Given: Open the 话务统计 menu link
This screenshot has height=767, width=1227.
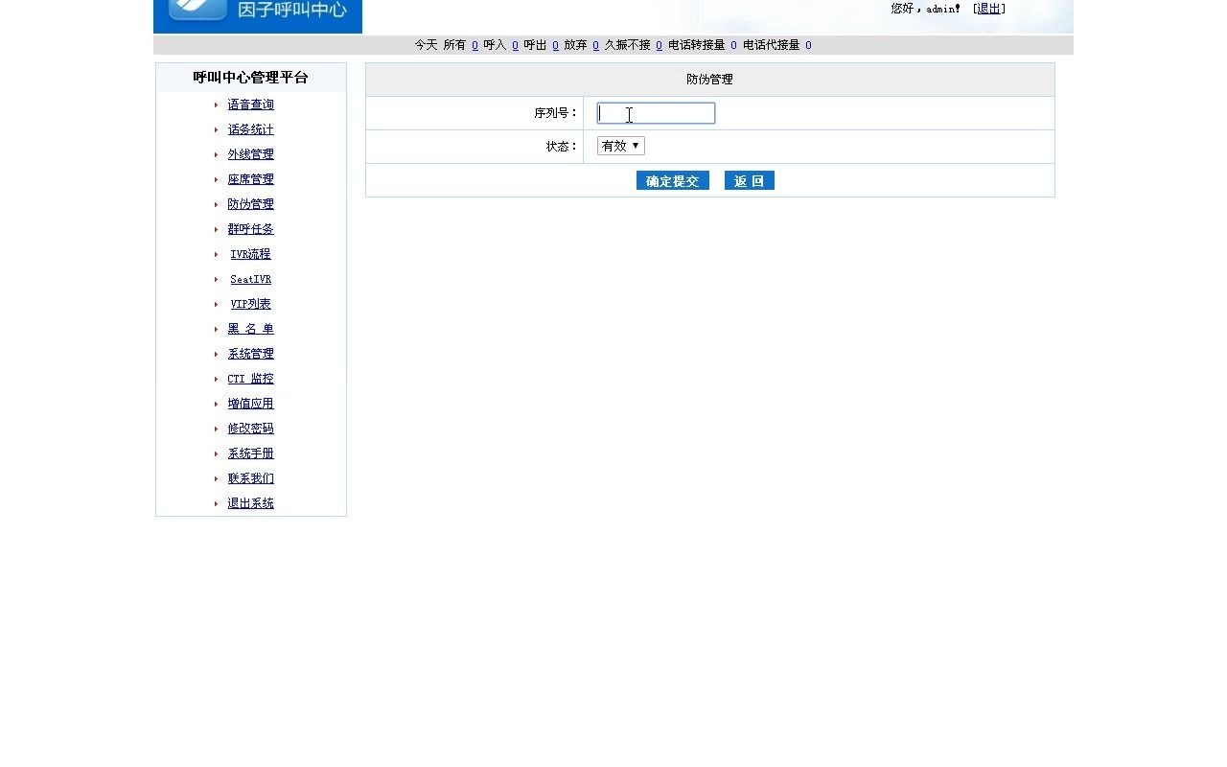Looking at the screenshot, I should click(250, 129).
